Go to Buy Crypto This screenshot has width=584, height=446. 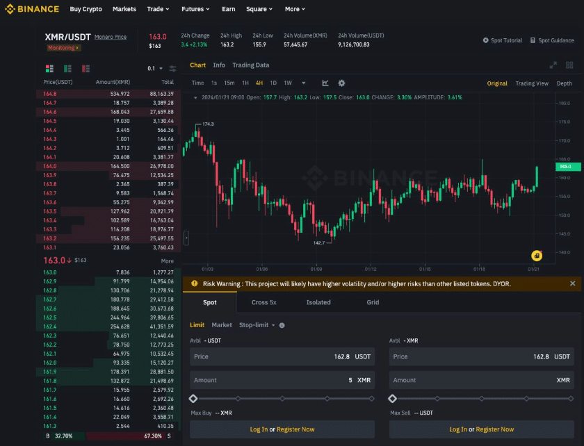[x=86, y=9]
